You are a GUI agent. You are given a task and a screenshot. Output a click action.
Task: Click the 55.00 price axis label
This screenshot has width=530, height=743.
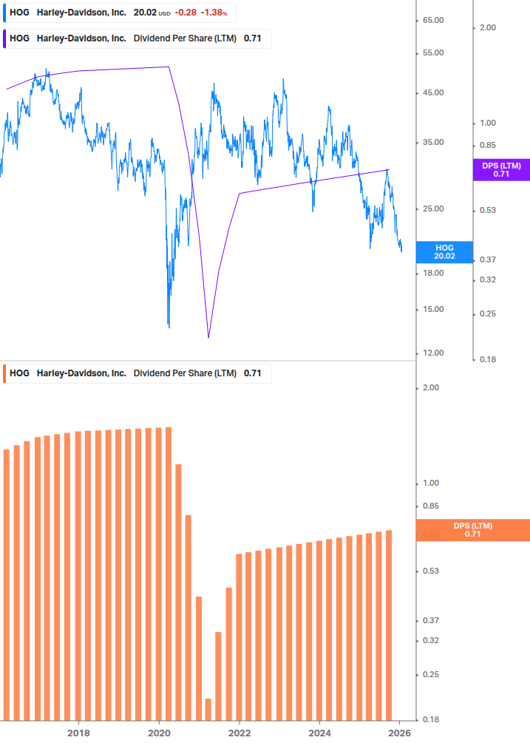(433, 53)
